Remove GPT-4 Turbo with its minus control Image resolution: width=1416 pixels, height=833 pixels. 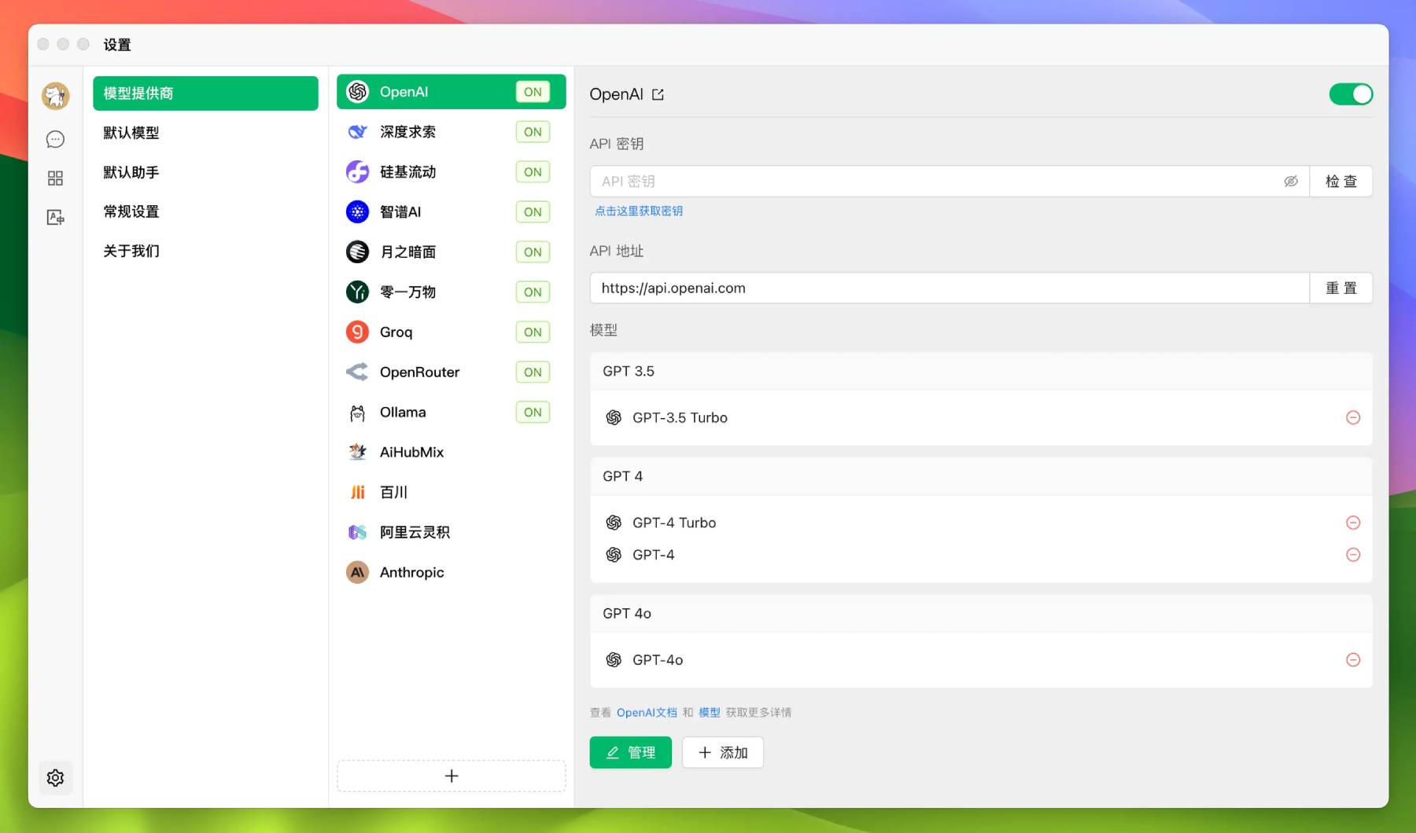1354,522
